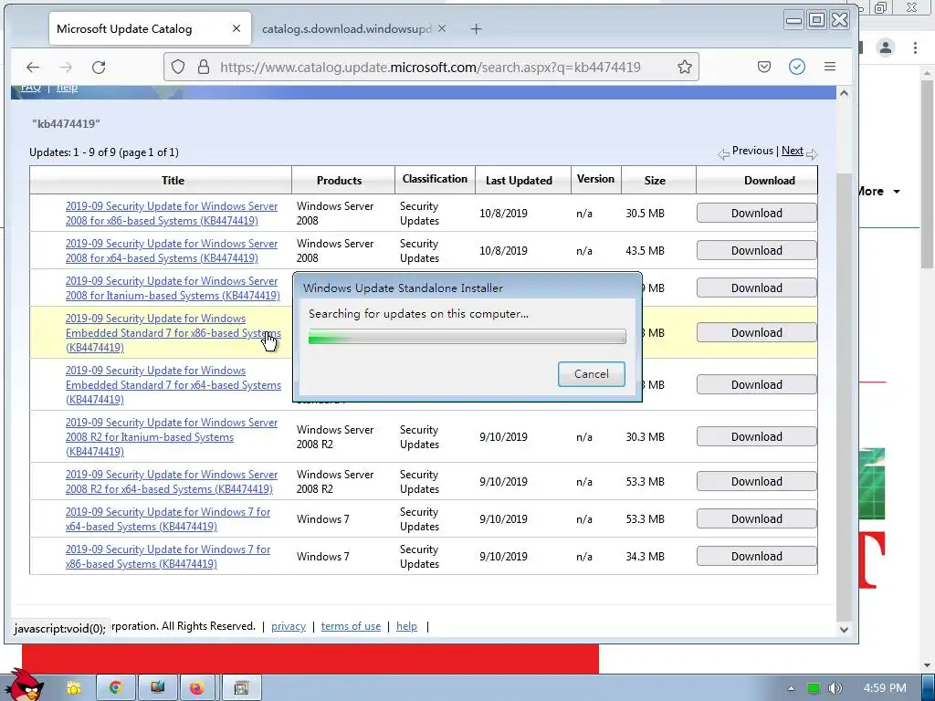Open the installer taskbar item

coord(241,688)
